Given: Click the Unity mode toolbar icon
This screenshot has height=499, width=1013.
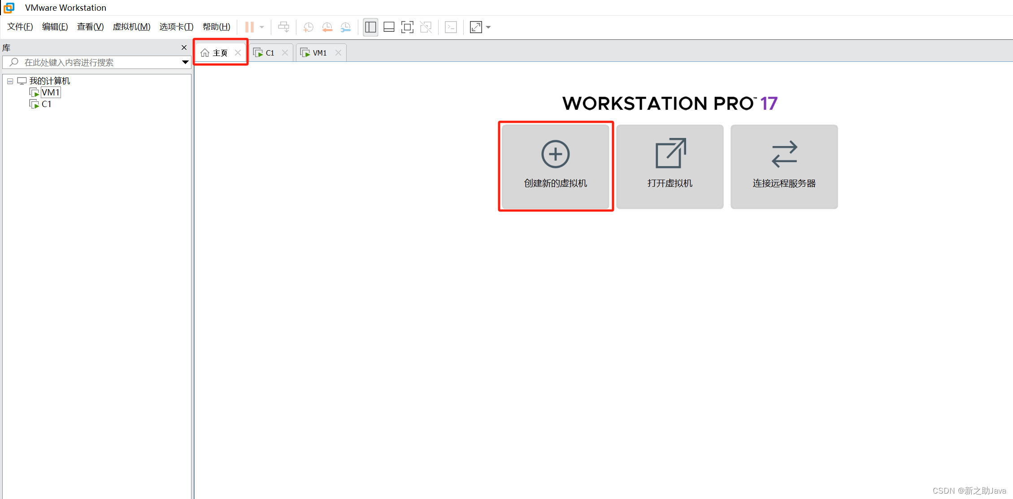Looking at the screenshot, I should tap(426, 27).
